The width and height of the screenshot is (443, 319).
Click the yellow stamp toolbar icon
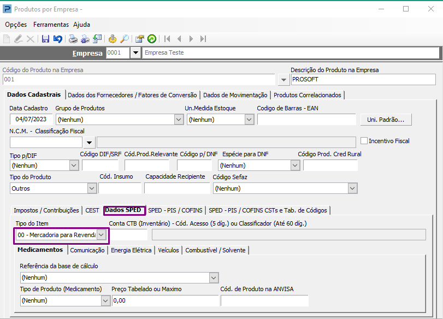(x=113, y=39)
